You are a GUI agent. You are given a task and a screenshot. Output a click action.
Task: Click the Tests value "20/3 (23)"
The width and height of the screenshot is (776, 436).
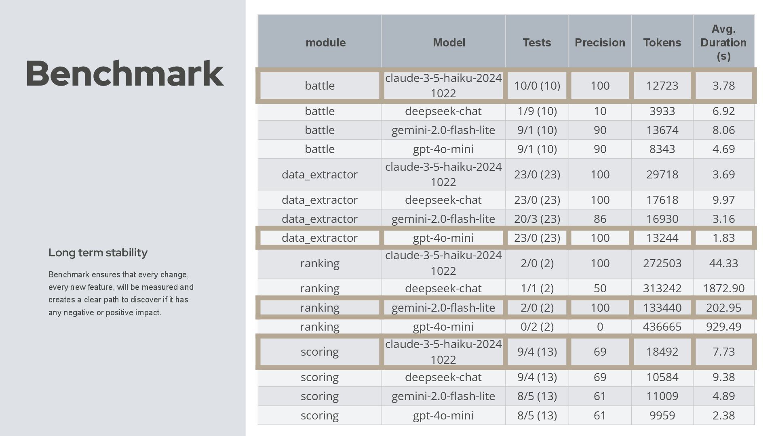coord(537,219)
